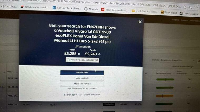Open Used Cars and Vans bookmark
Image resolution: width=200 pixels, height=112 pixels.
pos(144,11)
